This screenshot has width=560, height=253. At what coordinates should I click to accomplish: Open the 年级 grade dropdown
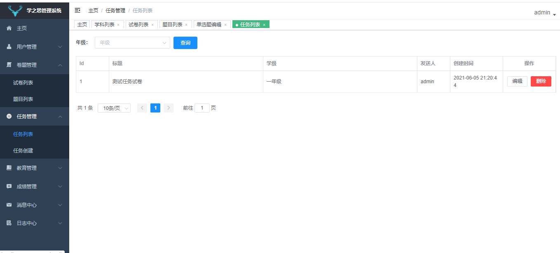[x=132, y=42]
